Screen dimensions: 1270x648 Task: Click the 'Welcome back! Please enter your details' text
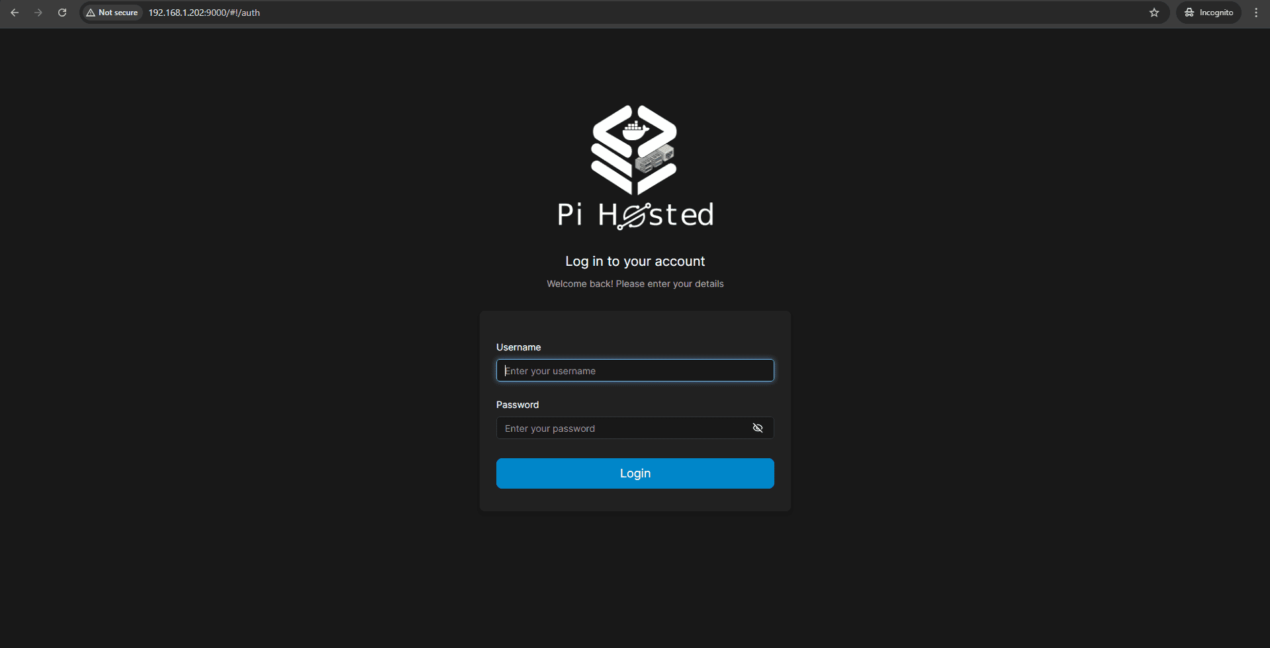tap(635, 284)
